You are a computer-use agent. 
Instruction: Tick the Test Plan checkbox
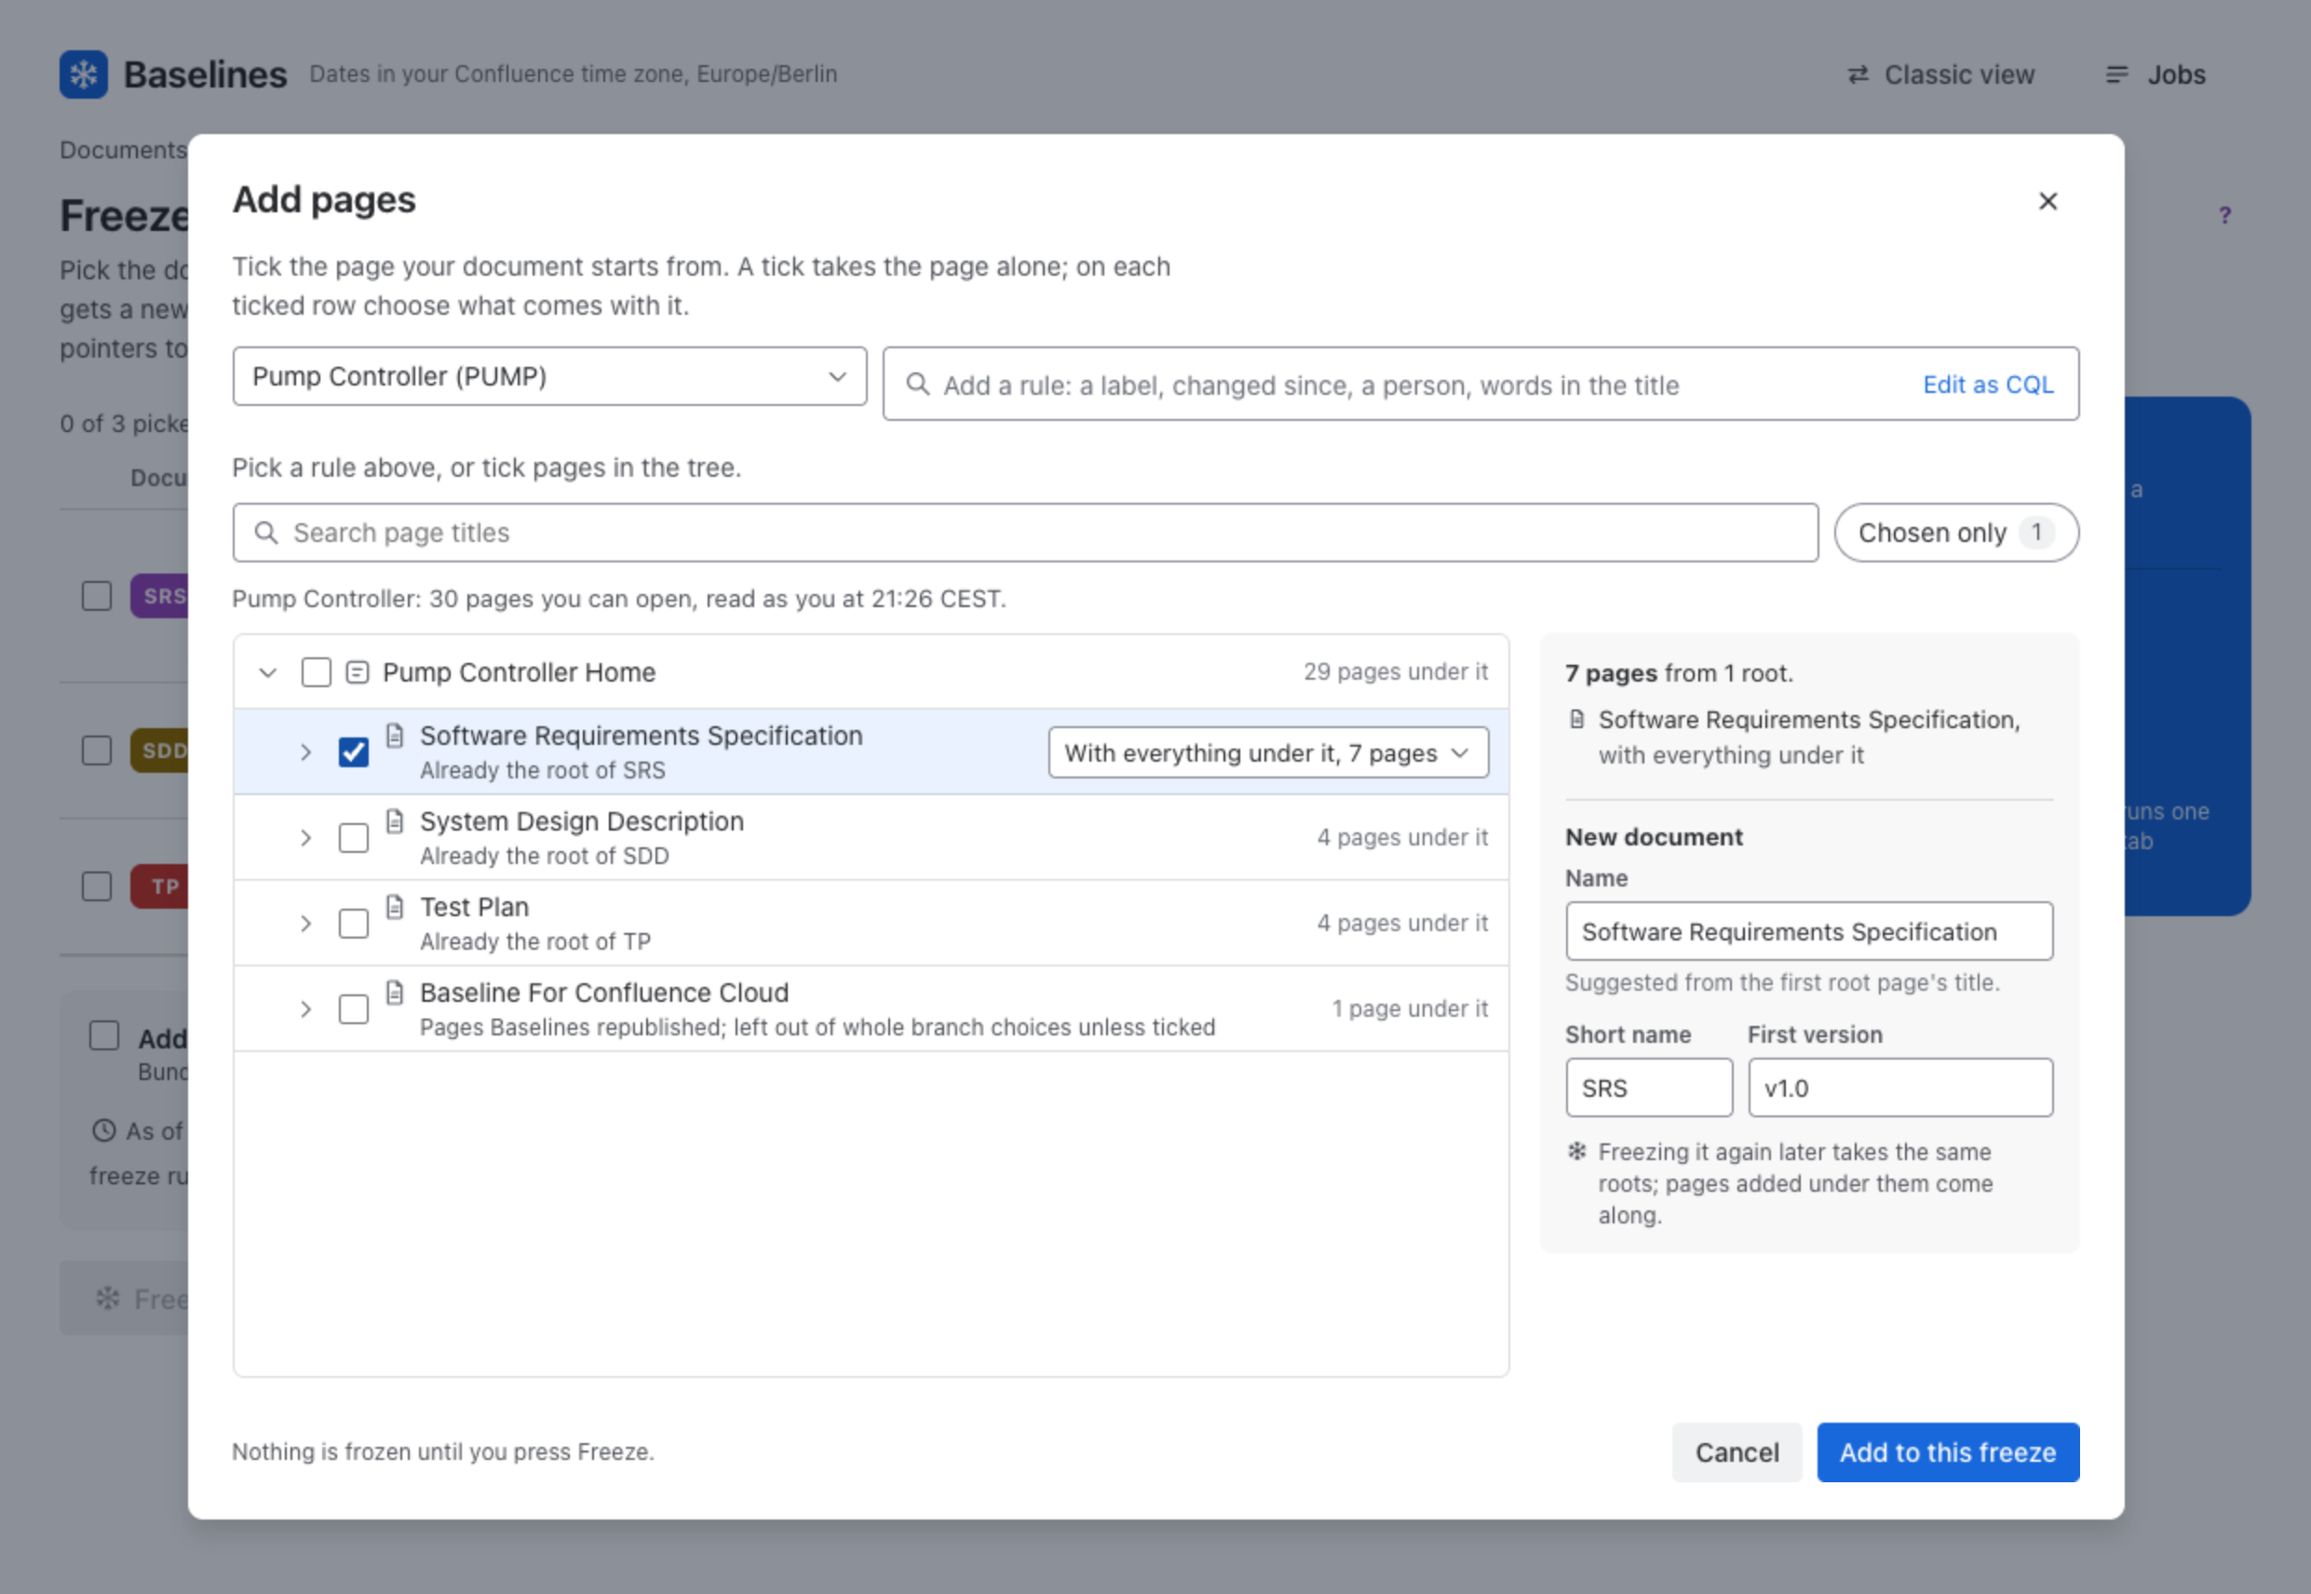pyautogui.click(x=353, y=924)
